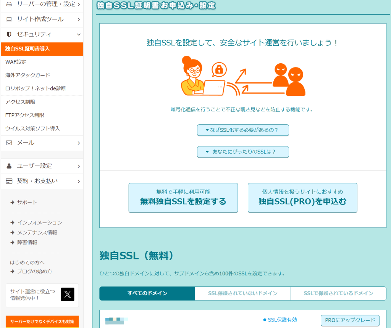Click the envelope icon beside メール
The height and width of the screenshot is (328, 391).
coord(9,143)
